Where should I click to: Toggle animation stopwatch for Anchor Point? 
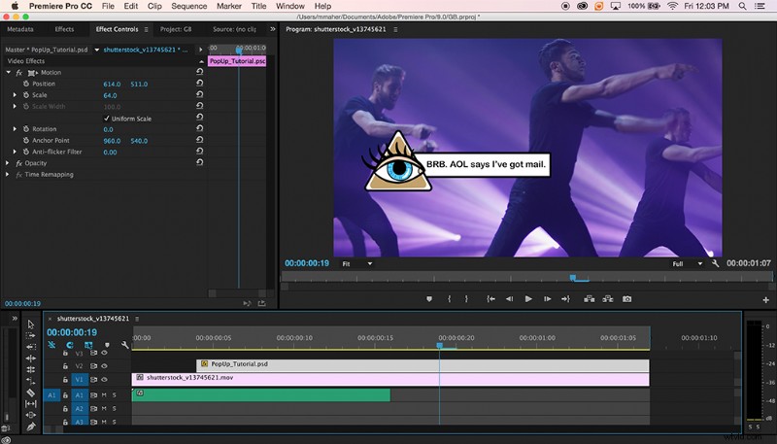coord(26,140)
